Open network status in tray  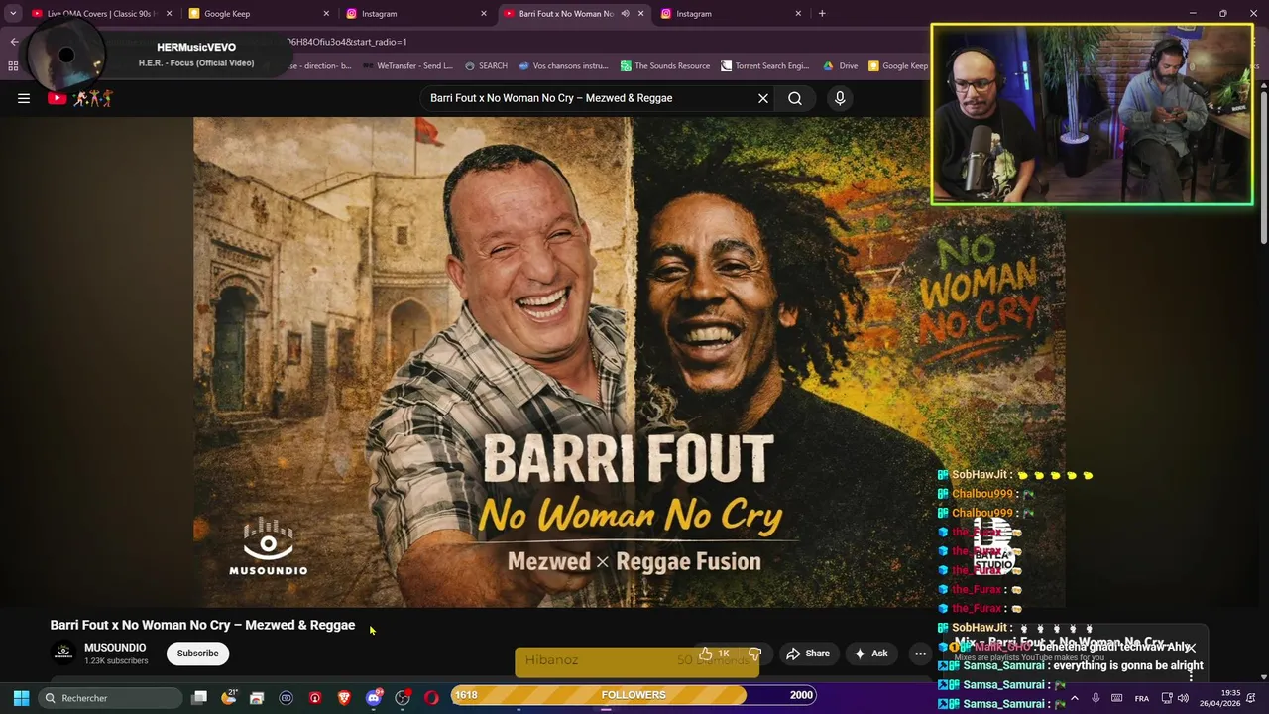click(1167, 698)
